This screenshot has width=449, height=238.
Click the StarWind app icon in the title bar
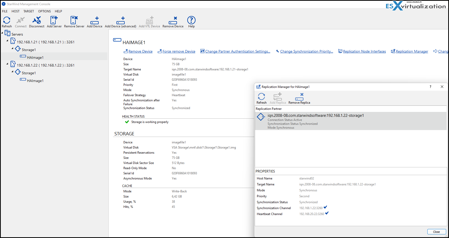click(4, 4)
